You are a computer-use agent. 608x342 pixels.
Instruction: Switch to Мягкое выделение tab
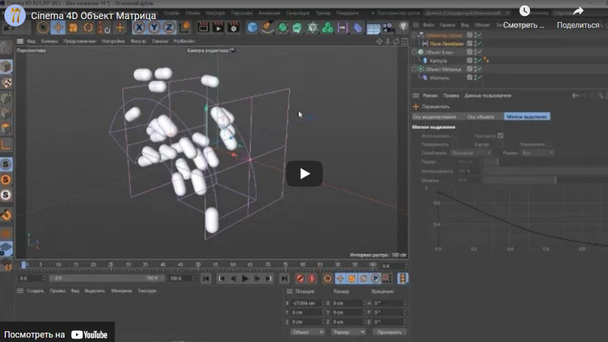[527, 117]
